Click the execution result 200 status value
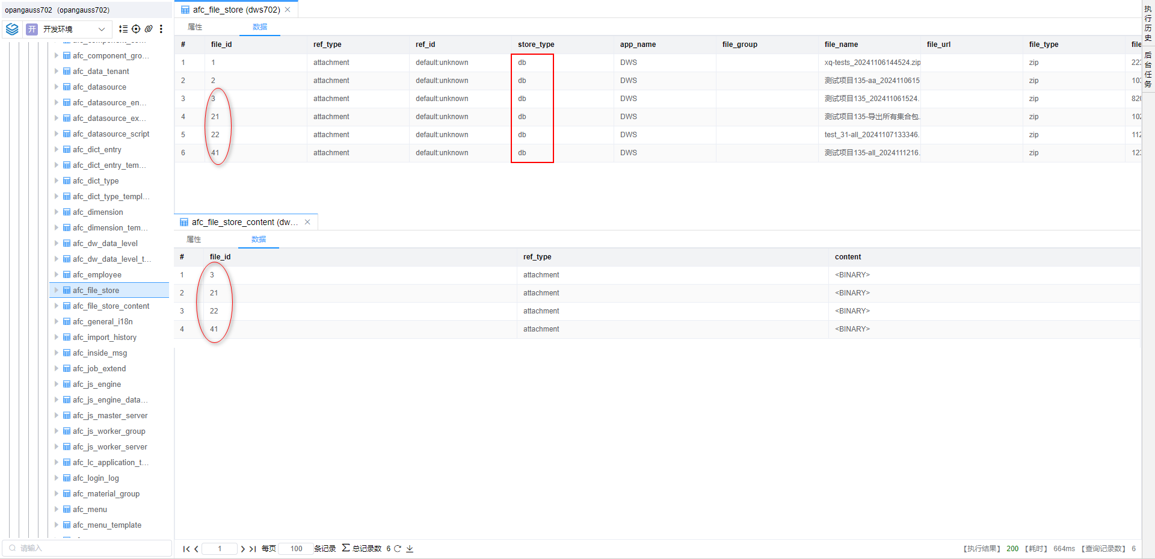The height and width of the screenshot is (559, 1155). point(1012,549)
